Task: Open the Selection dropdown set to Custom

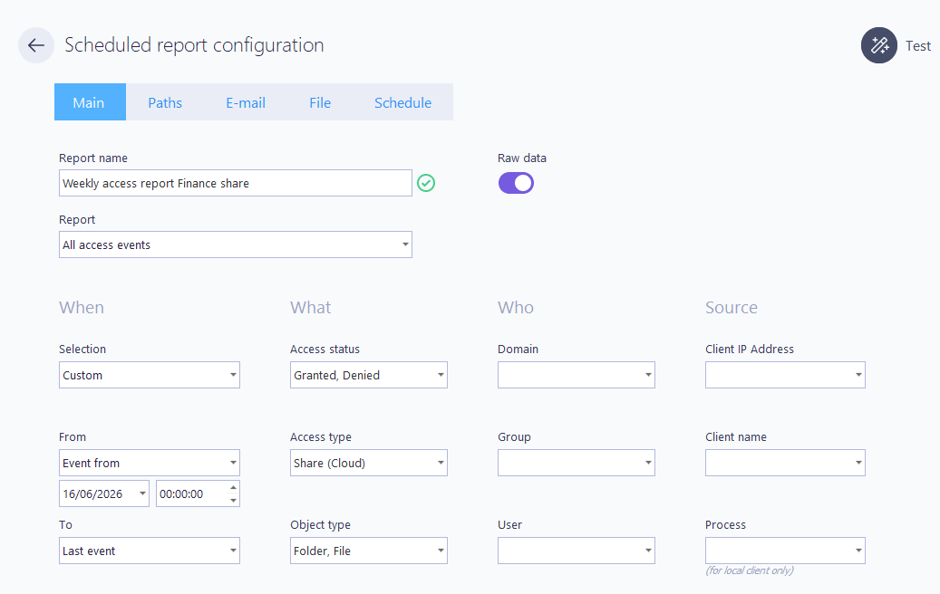Action: pyautogui.click(x=150, y=375)
